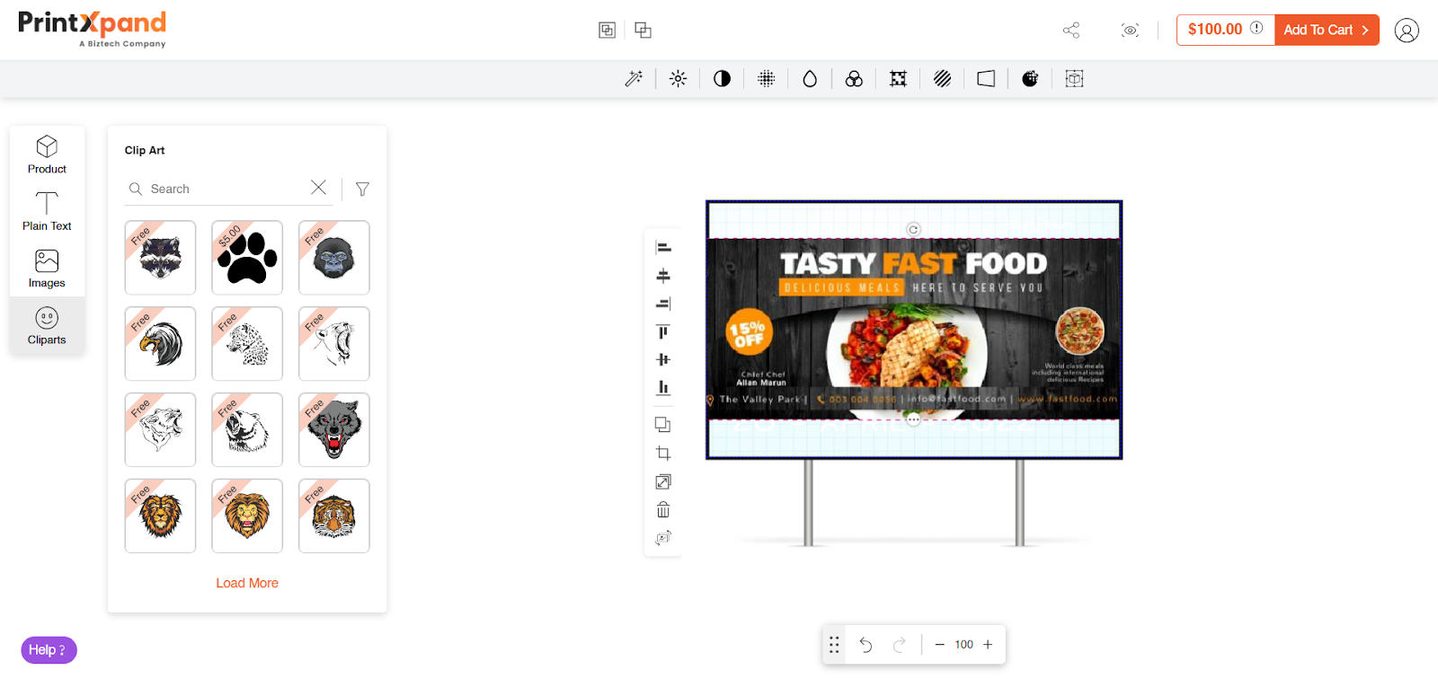Select the contrast filter icon
1438x679 pixels.
(x=722, y=79)
